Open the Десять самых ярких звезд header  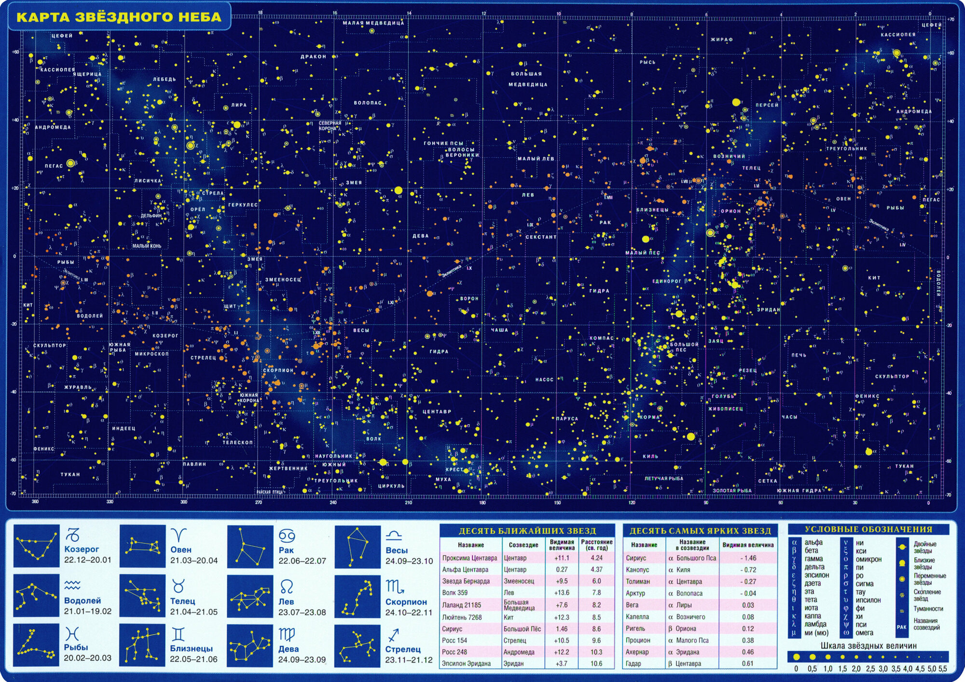pos(700,531)
